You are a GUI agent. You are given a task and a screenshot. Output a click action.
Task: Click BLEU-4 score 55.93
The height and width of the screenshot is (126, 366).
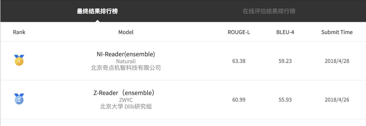point(285,100)
